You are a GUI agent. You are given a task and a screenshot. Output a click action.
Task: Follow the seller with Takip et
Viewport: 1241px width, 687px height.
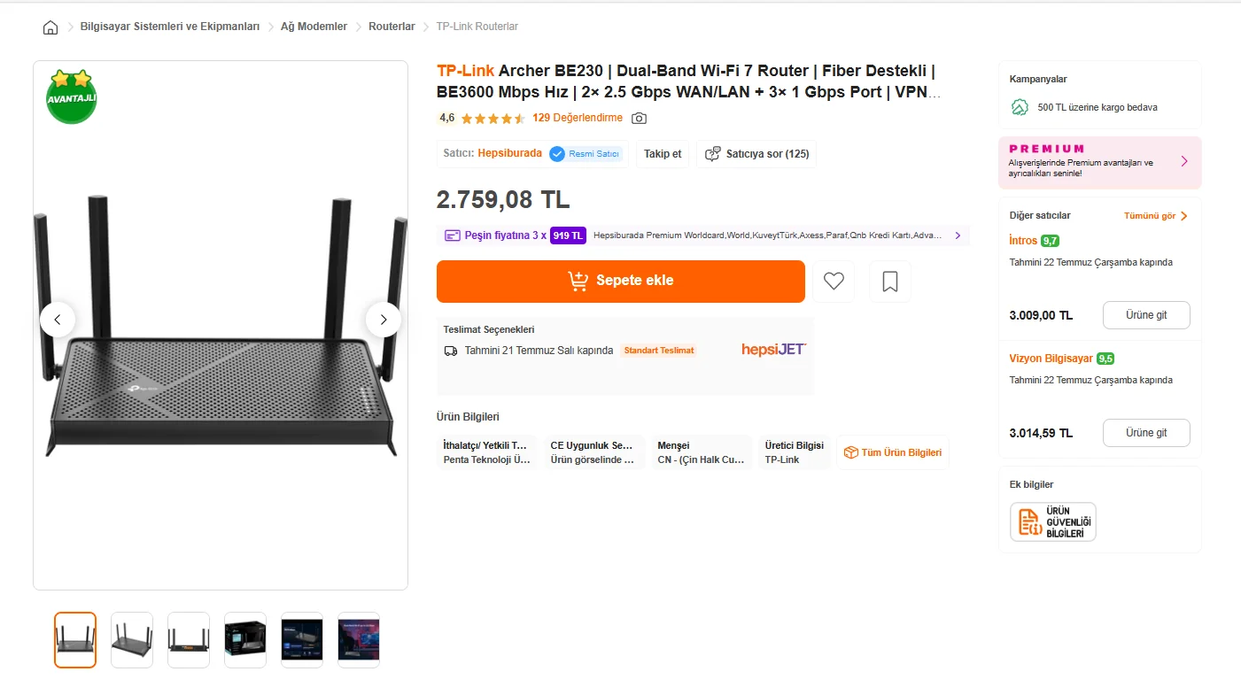663,154
